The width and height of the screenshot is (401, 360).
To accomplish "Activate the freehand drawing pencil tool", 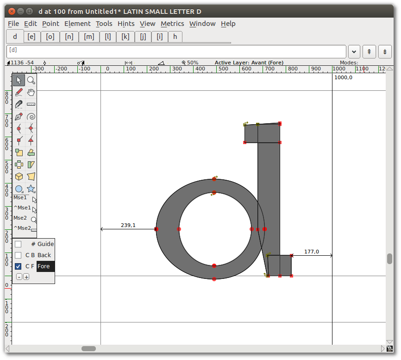I will [19, 92].
